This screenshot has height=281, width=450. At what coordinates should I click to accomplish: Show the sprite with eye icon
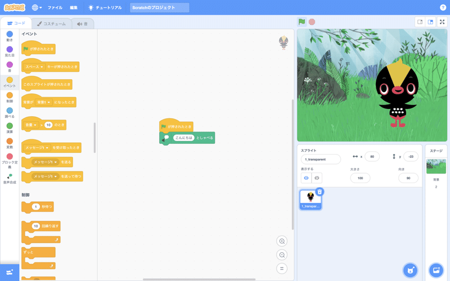point(306,178)
